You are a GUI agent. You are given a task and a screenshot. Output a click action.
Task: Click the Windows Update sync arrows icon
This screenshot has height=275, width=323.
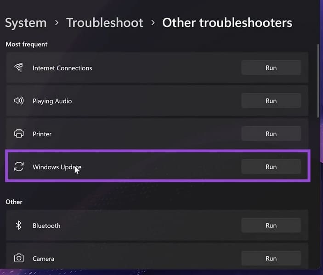tap(19, 167)
